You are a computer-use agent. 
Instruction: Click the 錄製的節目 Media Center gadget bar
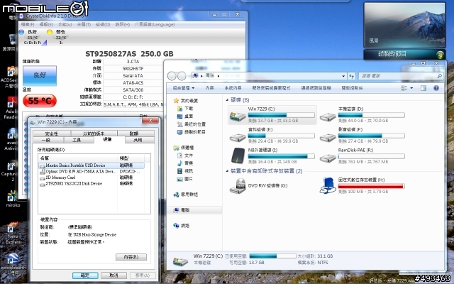tap(404, 54)
